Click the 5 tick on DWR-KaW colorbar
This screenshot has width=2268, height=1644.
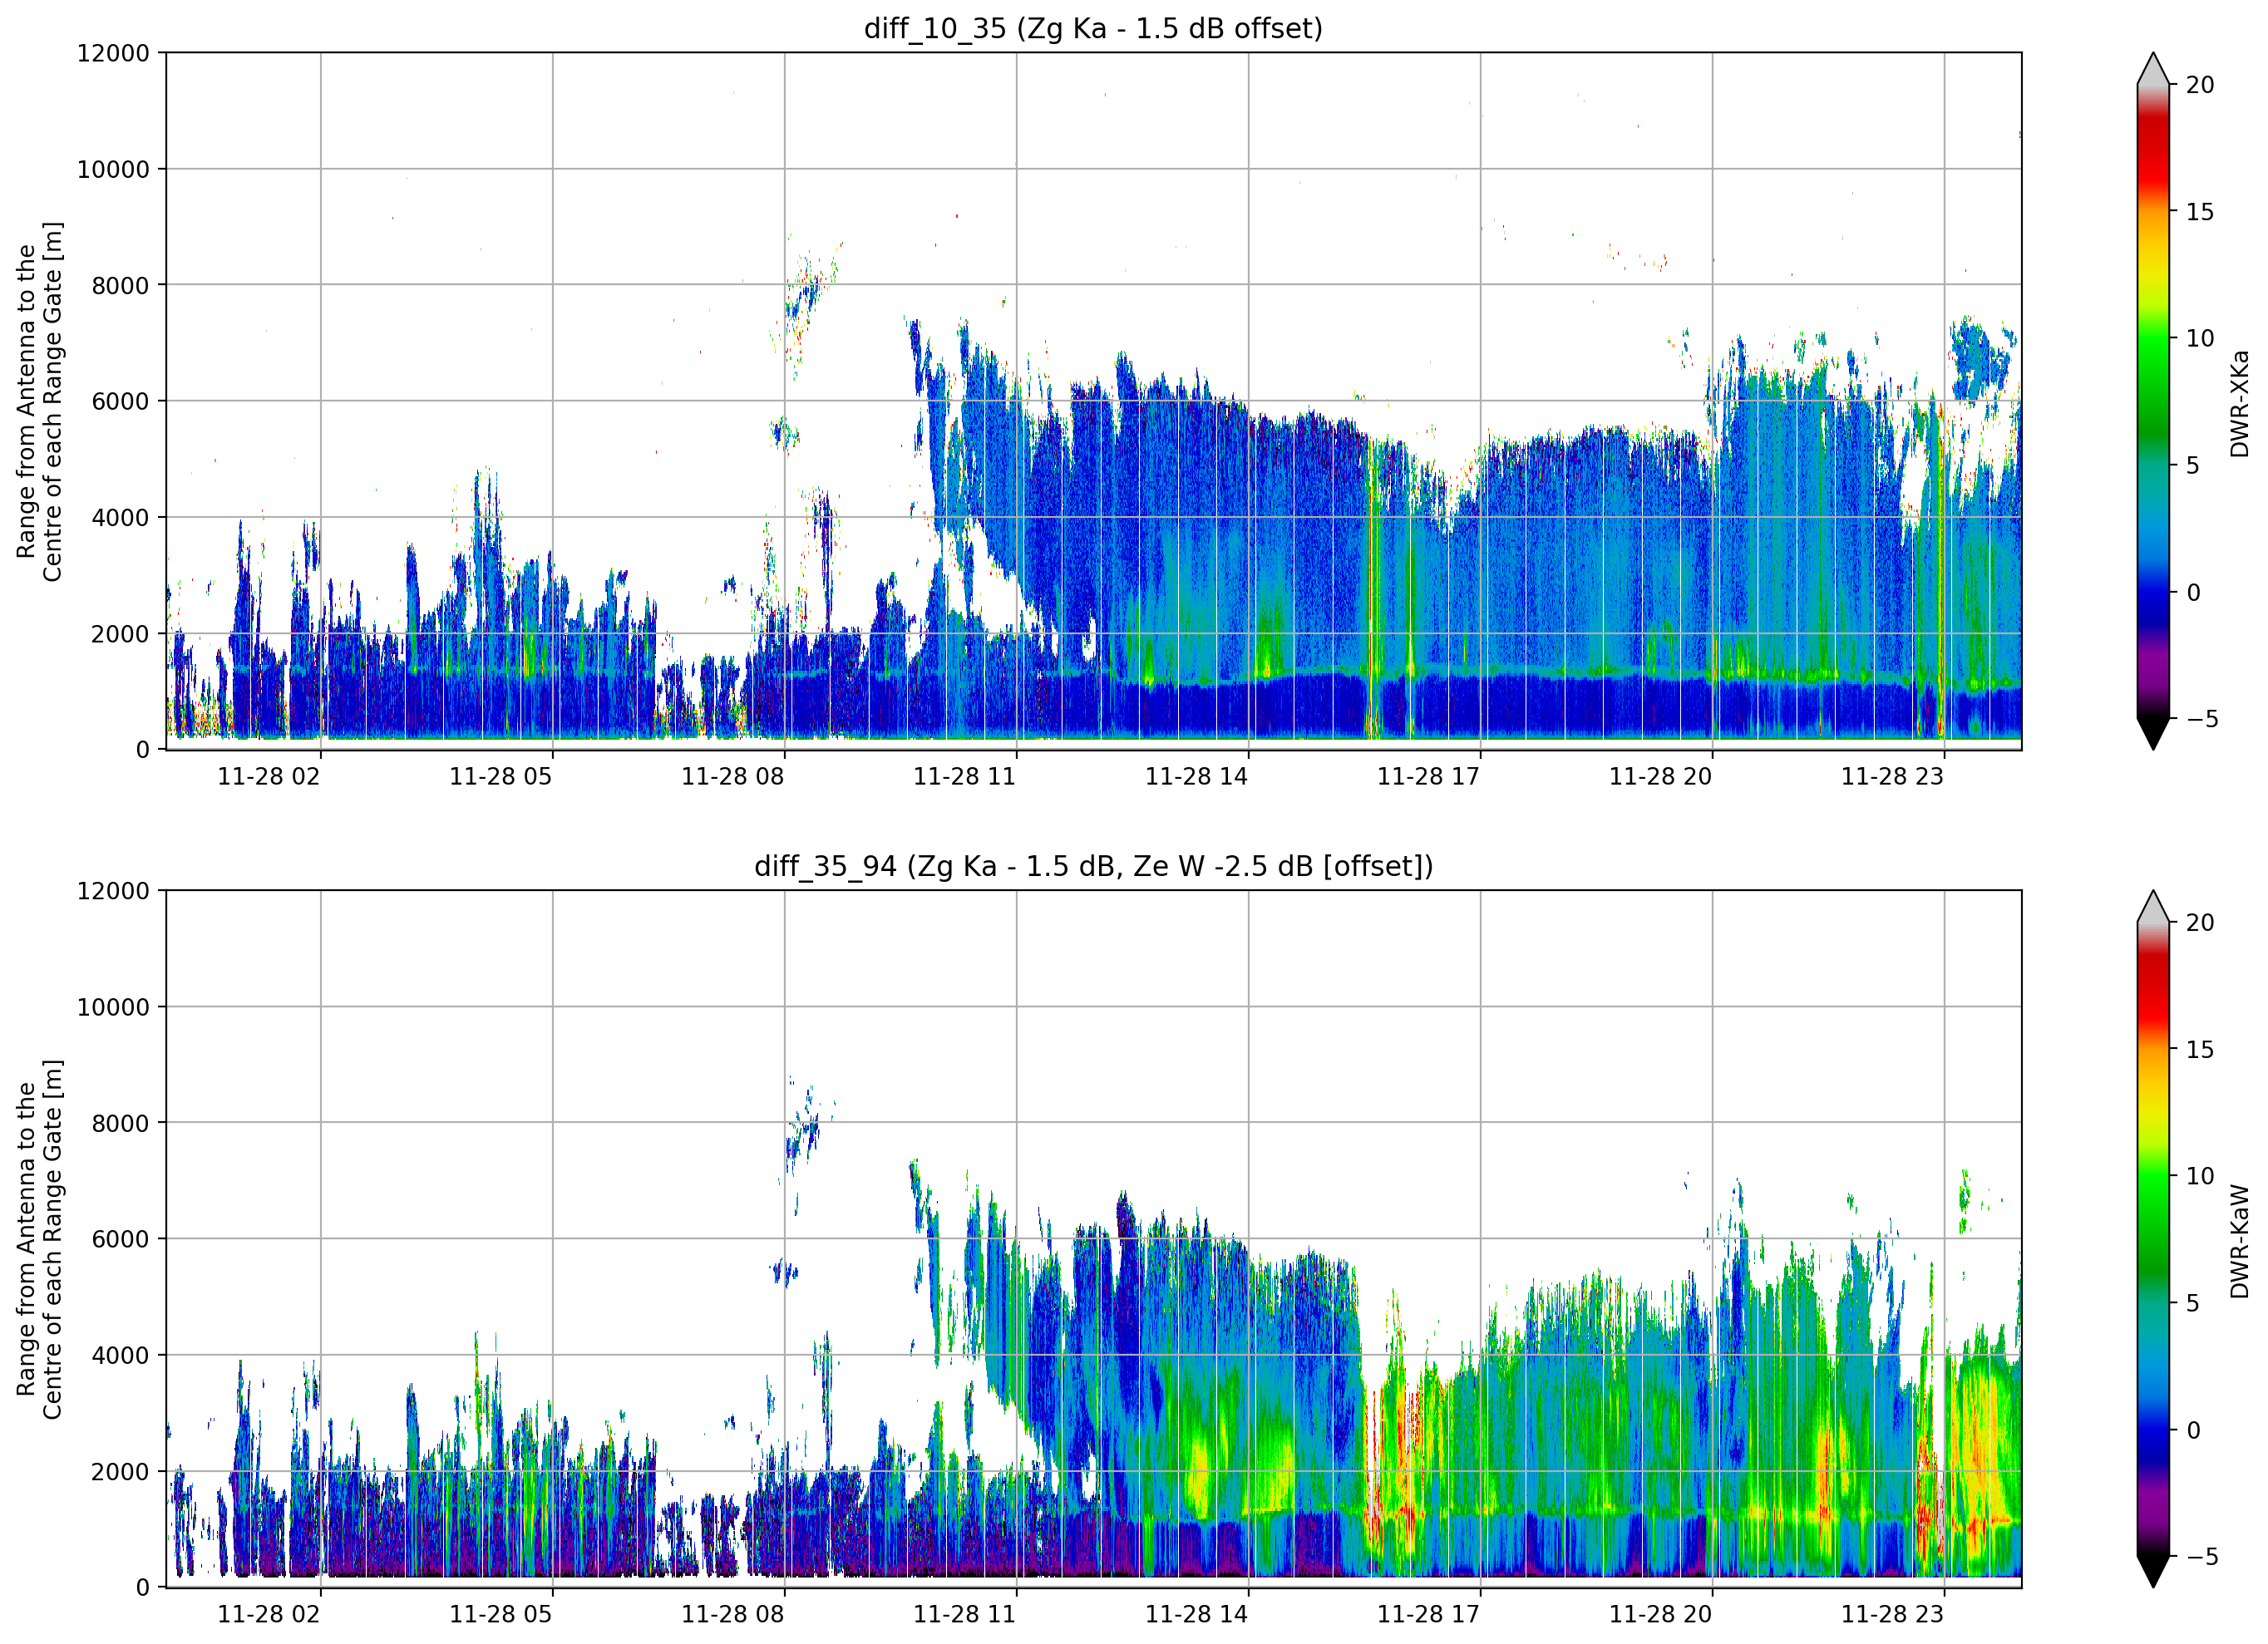[2193, 1303]
